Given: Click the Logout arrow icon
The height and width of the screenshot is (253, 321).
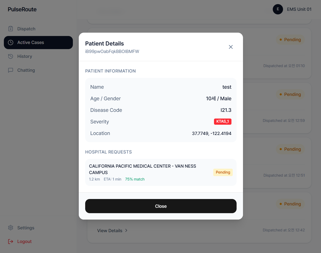Looking at the screenshot, I should click(11, 241).
